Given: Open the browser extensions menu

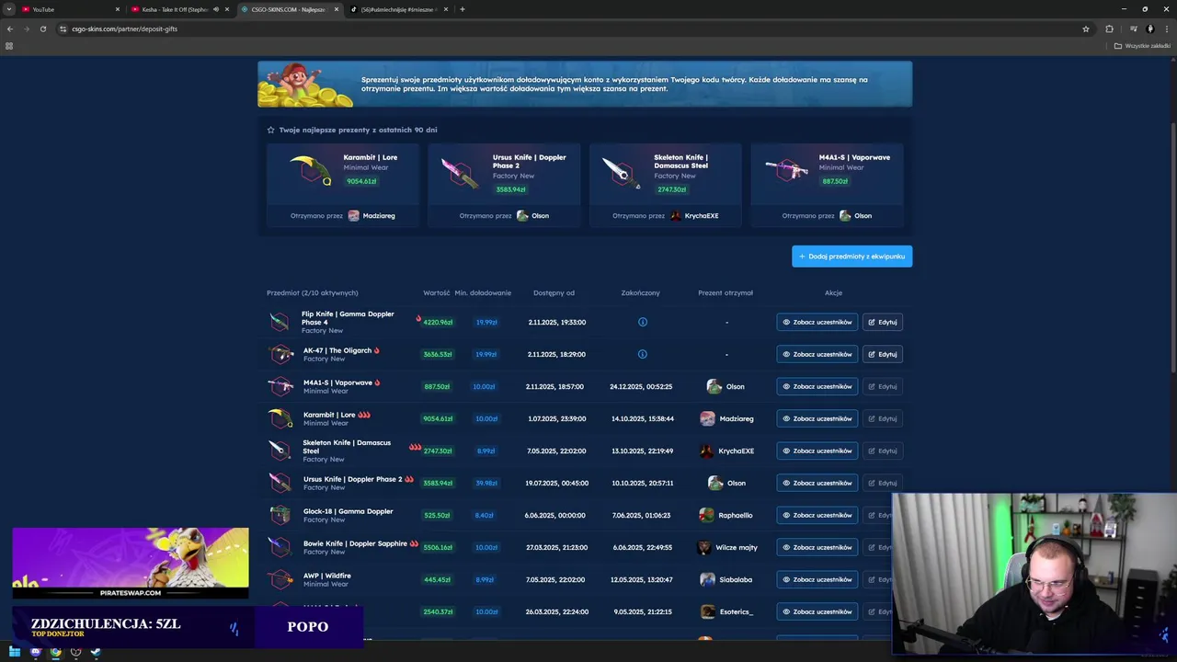Looking at the screenshot, I should tap(1109, 29).
